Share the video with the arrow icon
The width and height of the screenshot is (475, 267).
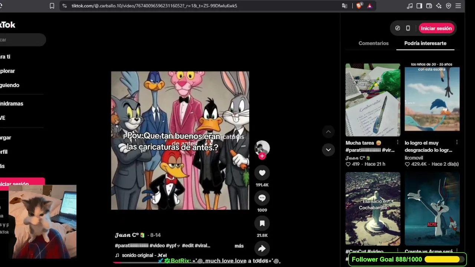(262, 248)
